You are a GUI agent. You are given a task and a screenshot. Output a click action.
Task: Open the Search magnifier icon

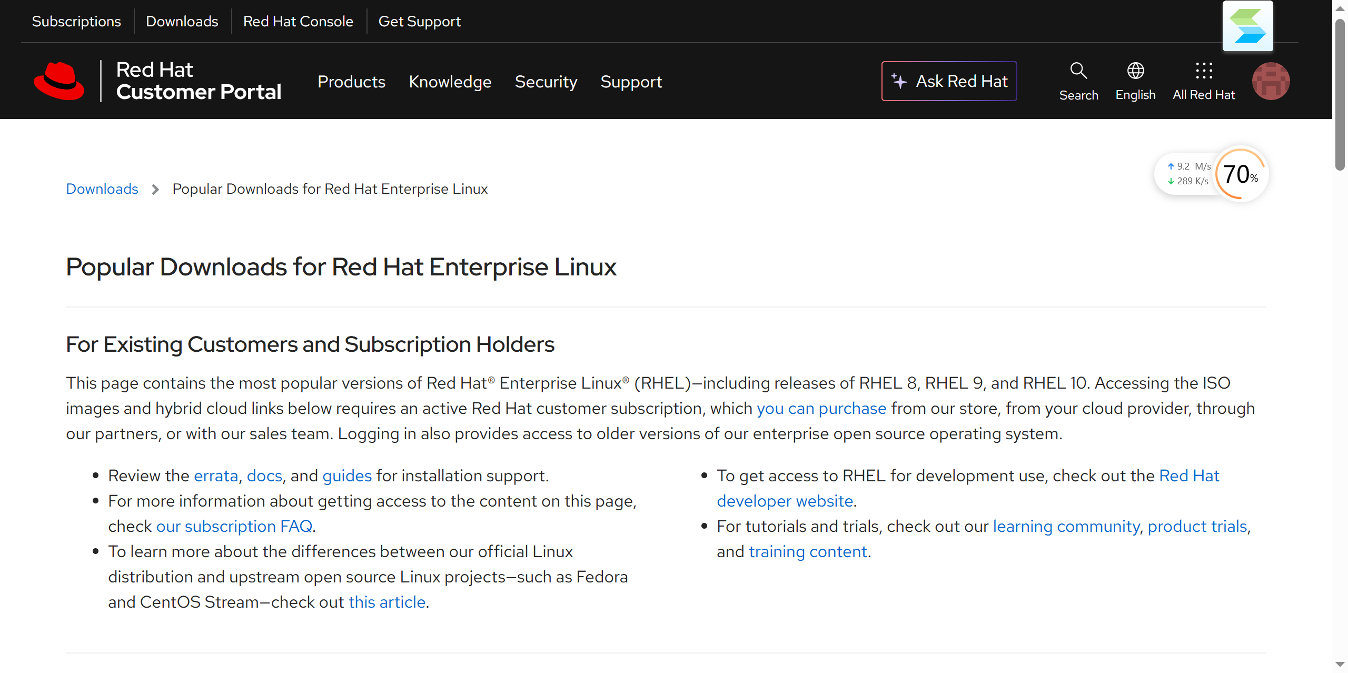coord(1078,71)
